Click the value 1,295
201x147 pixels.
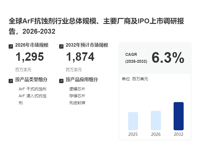click(x=30, y=57)
